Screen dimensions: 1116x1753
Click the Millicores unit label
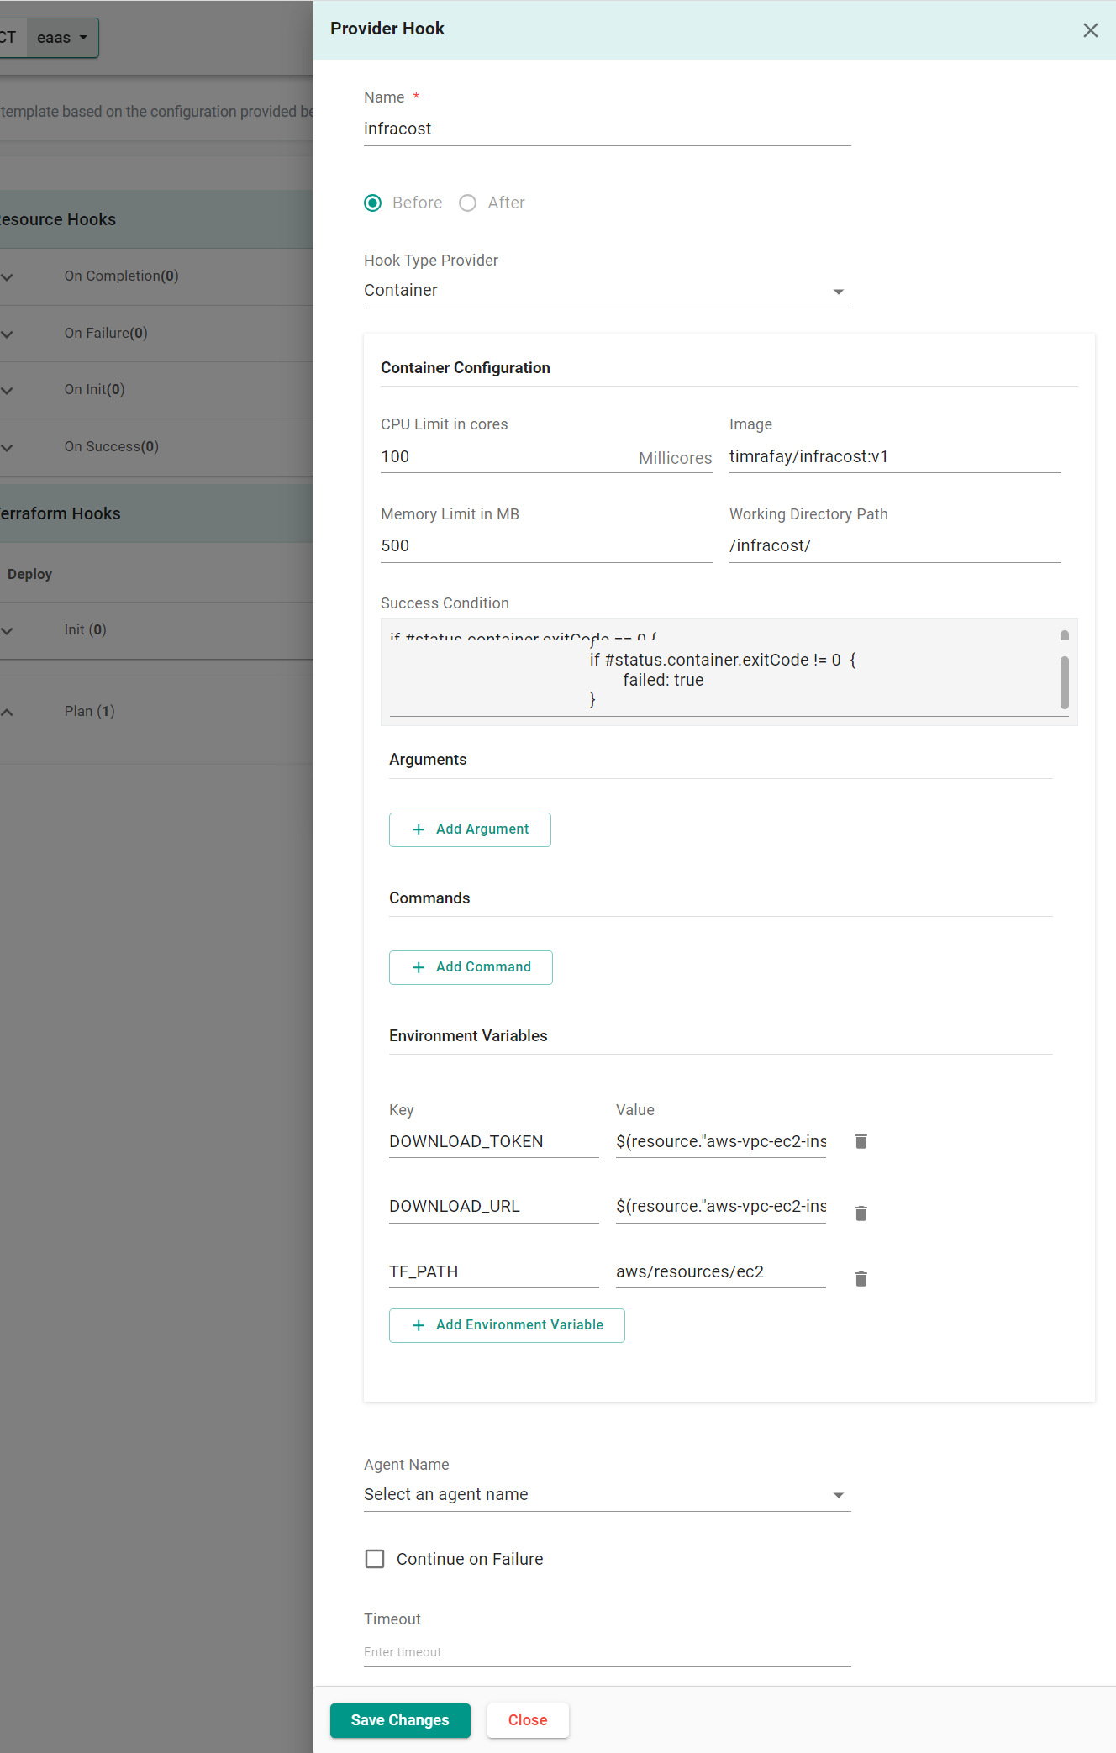pos(675,458)
